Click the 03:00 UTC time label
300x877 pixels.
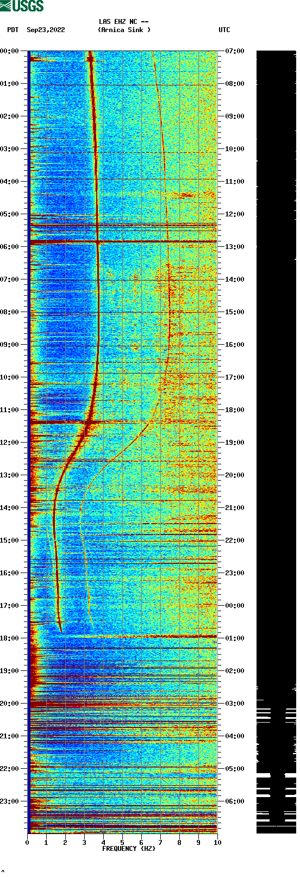[x=235, y=704]
